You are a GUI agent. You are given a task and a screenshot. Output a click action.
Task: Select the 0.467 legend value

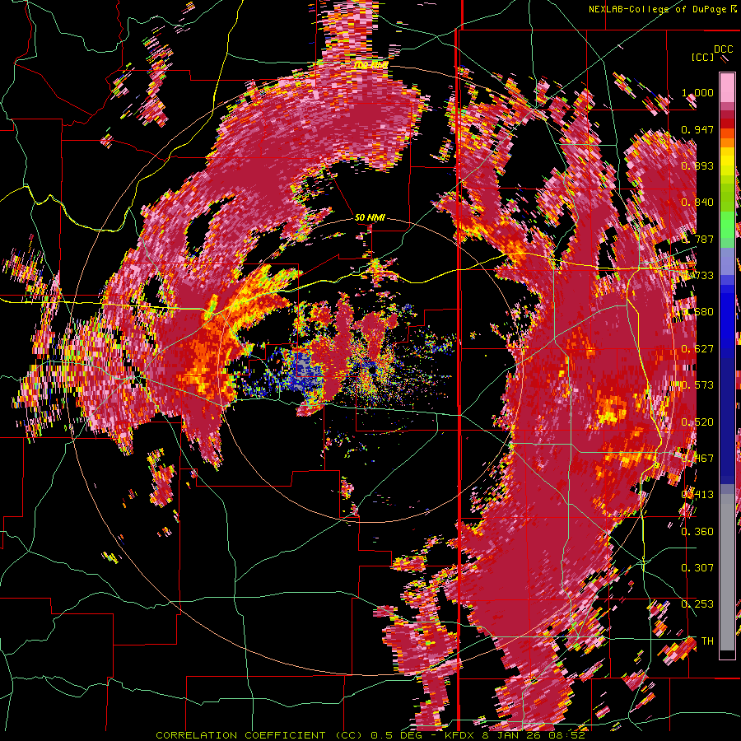(697, 459)
